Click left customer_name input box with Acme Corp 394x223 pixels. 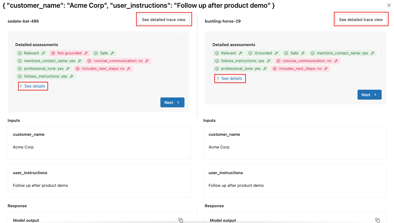[99, 142]
